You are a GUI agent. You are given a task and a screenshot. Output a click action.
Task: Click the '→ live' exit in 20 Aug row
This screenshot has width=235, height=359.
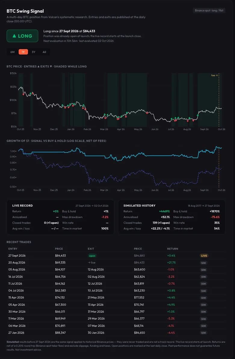pos(91,263)
